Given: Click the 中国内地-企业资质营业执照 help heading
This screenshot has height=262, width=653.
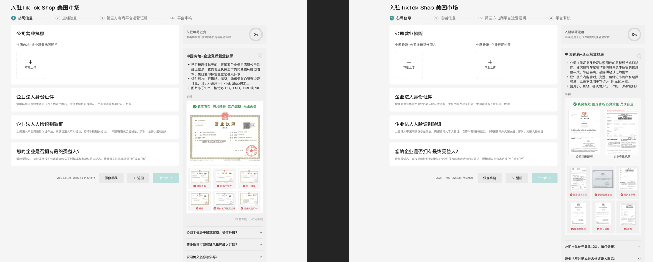Looking at the screenshot, I should coord(209,56).
